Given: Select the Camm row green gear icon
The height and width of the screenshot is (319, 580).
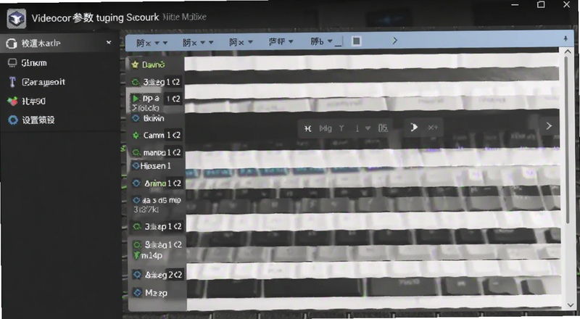Looking at the screenshot, I should click(136, 136).
